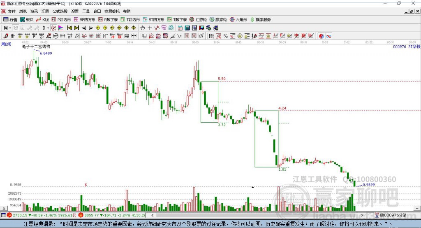Select the spiral drawing tool
Screen dimensions: 421x228
coord(42,36)
